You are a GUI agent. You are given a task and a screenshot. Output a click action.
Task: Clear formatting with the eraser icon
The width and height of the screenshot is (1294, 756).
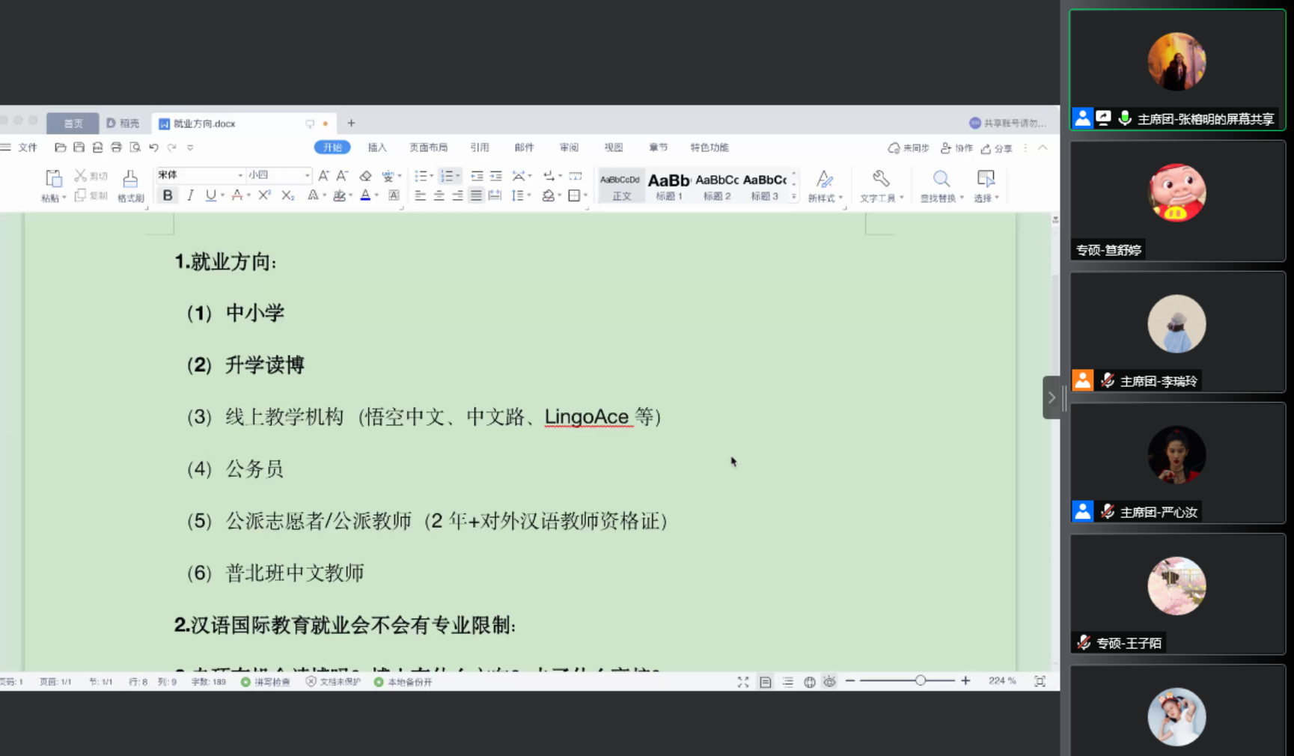[x=365, y=176]
